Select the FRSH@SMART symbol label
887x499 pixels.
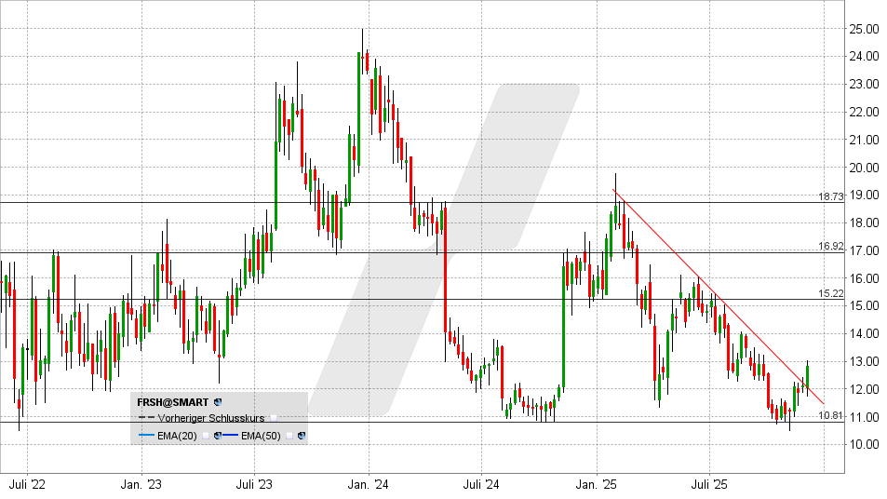click(x=172, y=402)
